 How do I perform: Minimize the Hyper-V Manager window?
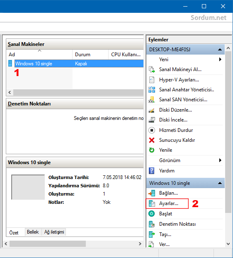(185, 6)
